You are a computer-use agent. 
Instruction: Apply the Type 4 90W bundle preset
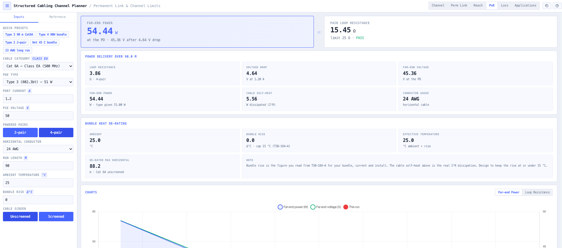coord(53,35)
